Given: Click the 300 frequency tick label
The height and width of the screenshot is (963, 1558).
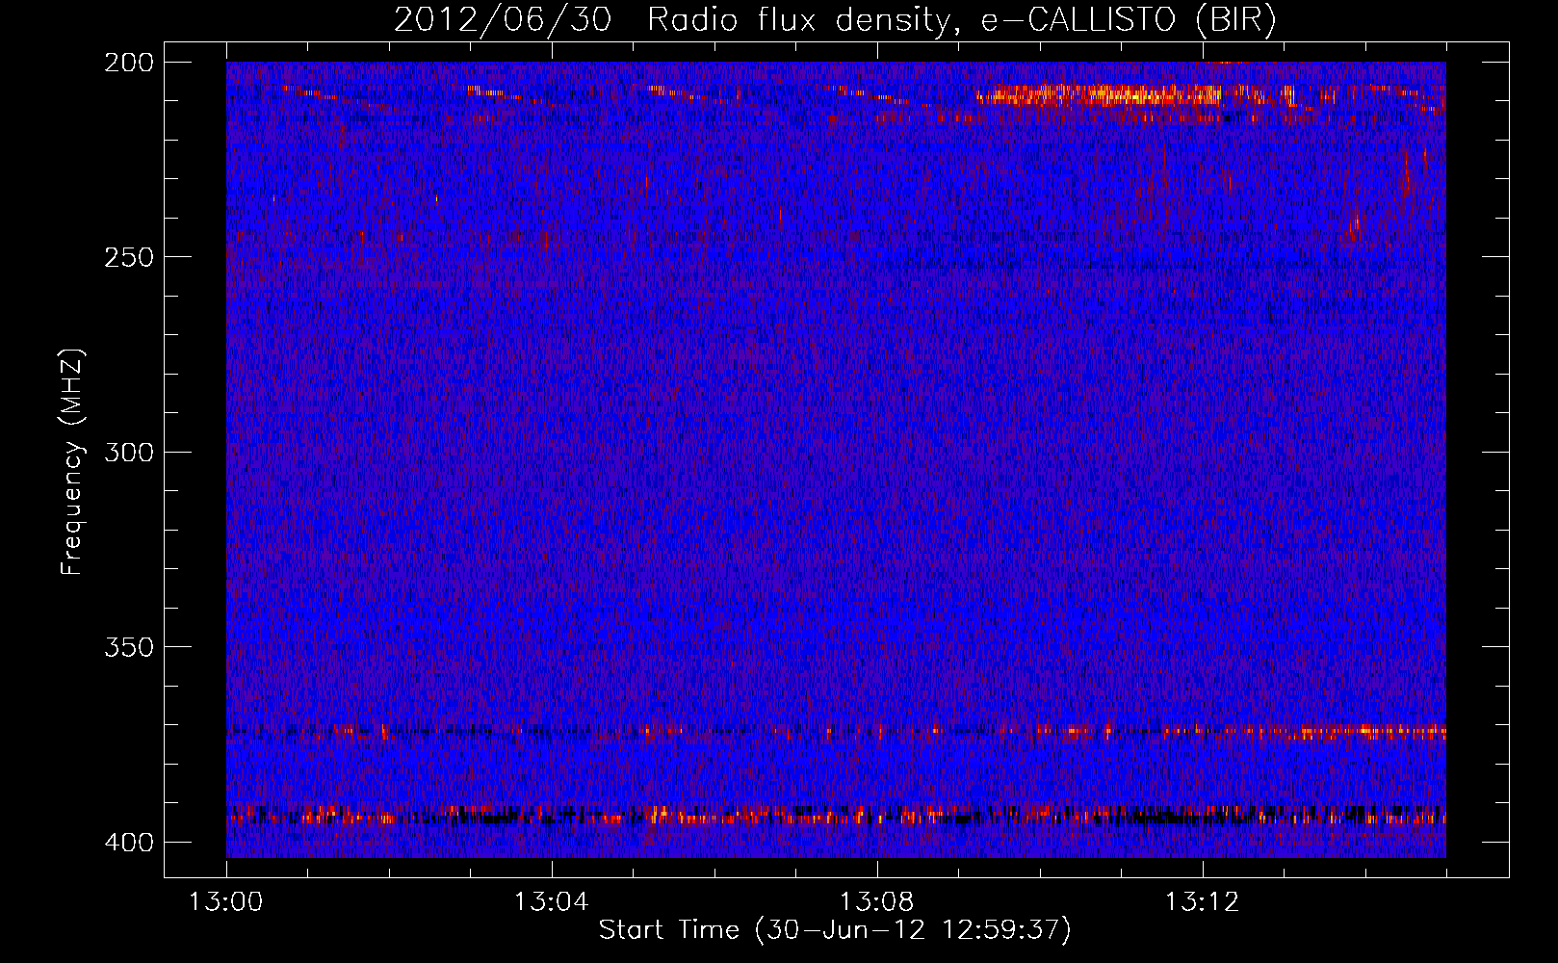Looking at the screenshot, I should click(x=129, y=453).
